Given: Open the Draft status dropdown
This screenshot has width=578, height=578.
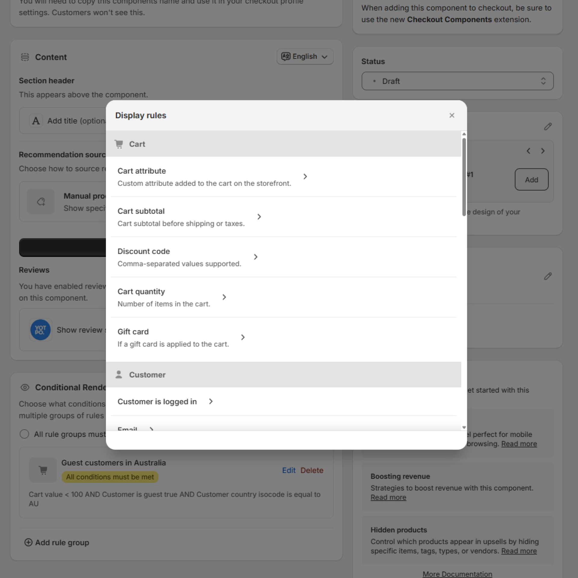Looking at the screenshot, I should point(457,81).
